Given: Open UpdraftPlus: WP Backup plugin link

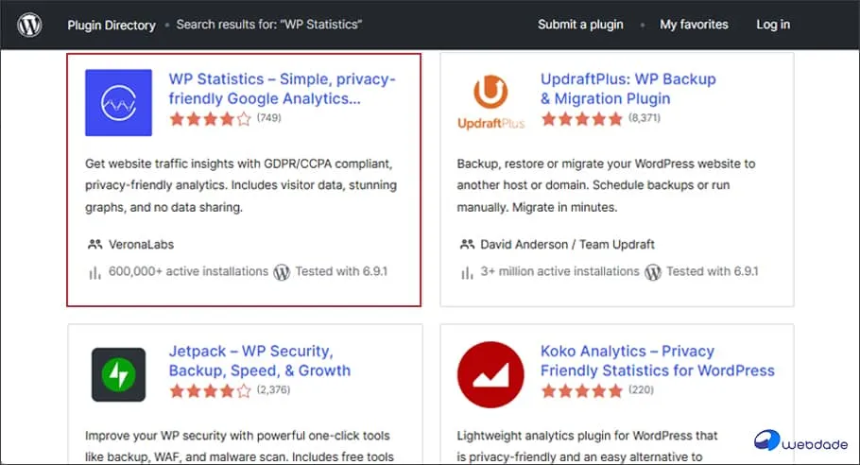Looking at the screenshot, I should pyautogui.click(x=628, y=89).
